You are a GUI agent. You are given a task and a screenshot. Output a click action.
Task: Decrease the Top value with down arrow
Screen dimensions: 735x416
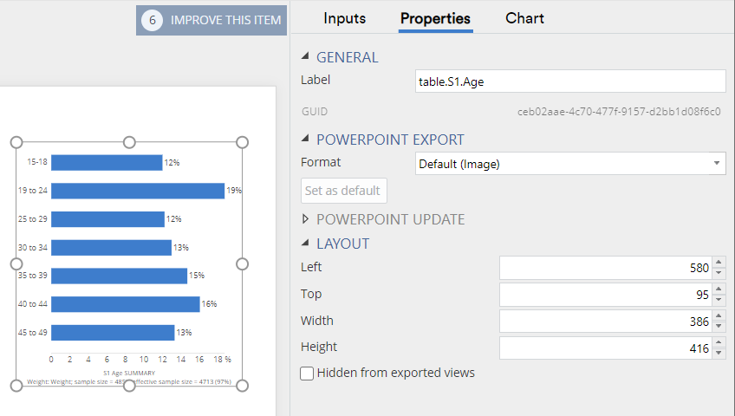click(719, 300)
